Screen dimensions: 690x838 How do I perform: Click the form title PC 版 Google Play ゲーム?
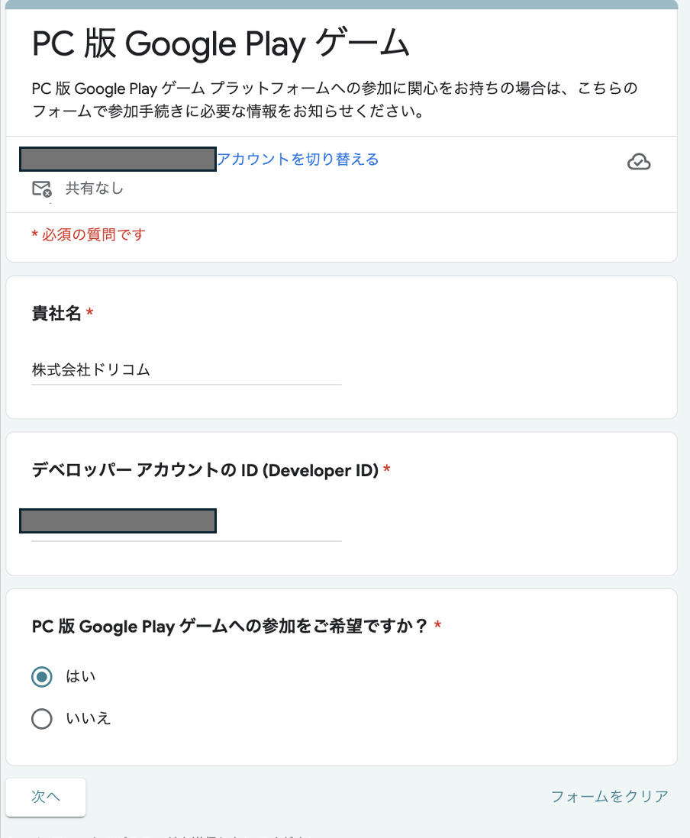[221, 46]
